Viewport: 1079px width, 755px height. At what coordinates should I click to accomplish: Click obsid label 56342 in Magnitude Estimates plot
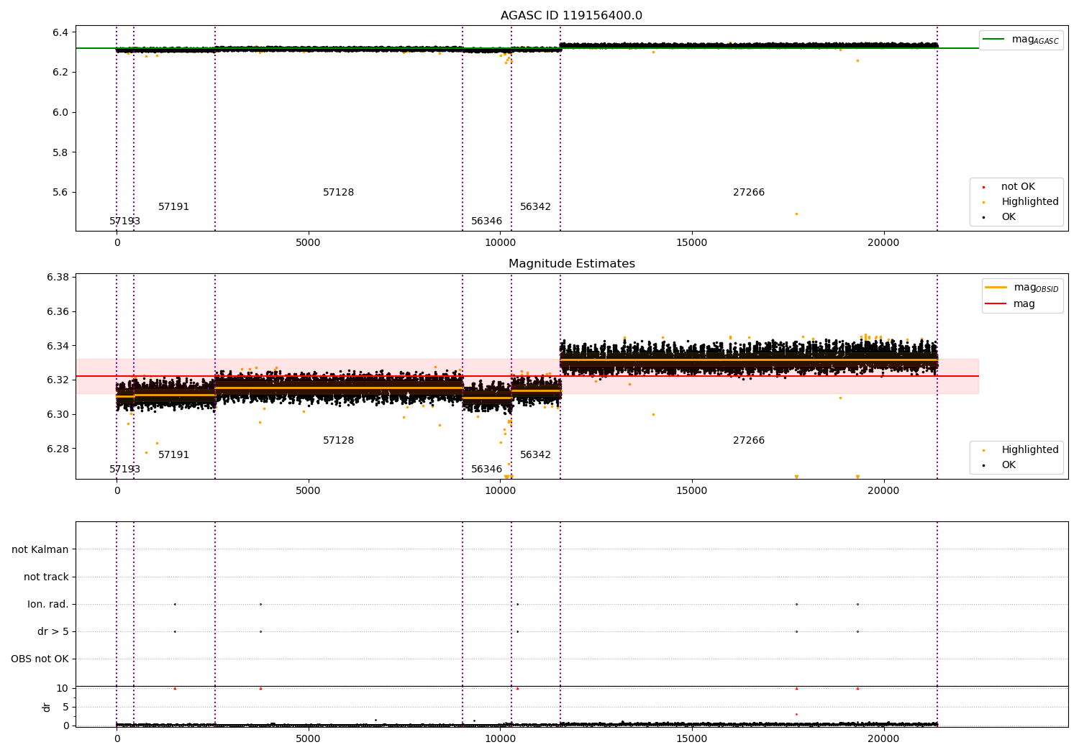535,454
